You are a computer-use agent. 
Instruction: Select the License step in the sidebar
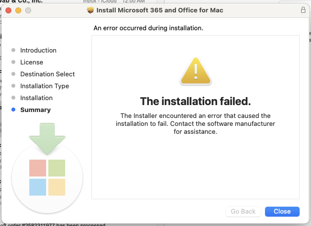32,62
